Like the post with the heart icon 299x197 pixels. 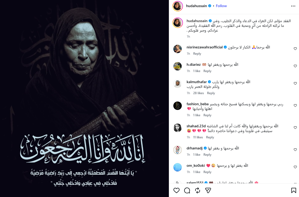177,190
